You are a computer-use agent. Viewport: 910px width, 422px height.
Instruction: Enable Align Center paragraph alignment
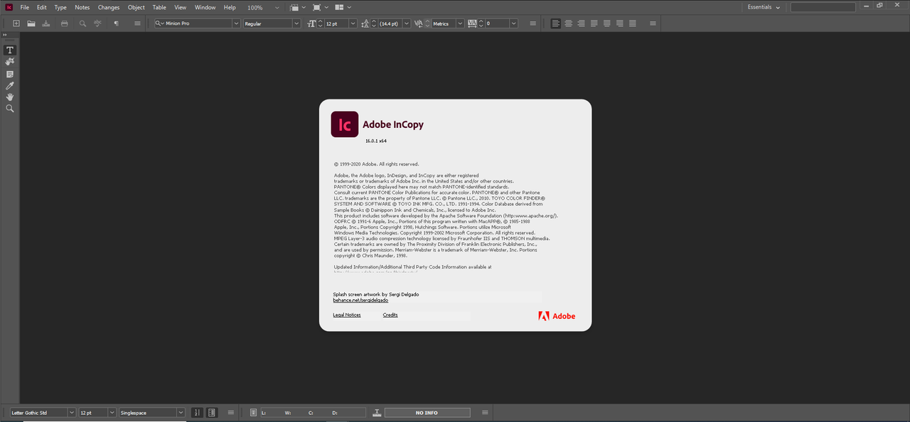tap(569, 23)
